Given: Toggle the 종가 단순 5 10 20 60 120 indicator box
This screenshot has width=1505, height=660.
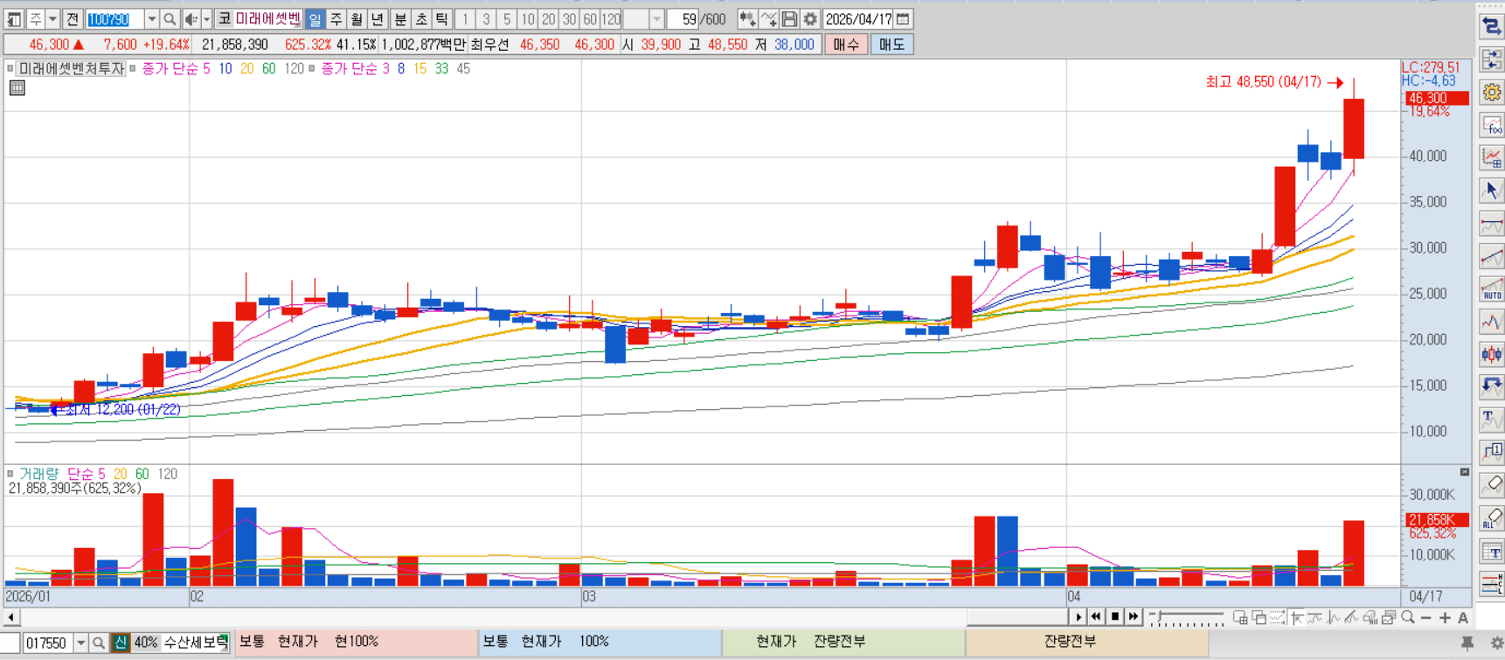Looking at the screenshot, I should tap(133, 68).
